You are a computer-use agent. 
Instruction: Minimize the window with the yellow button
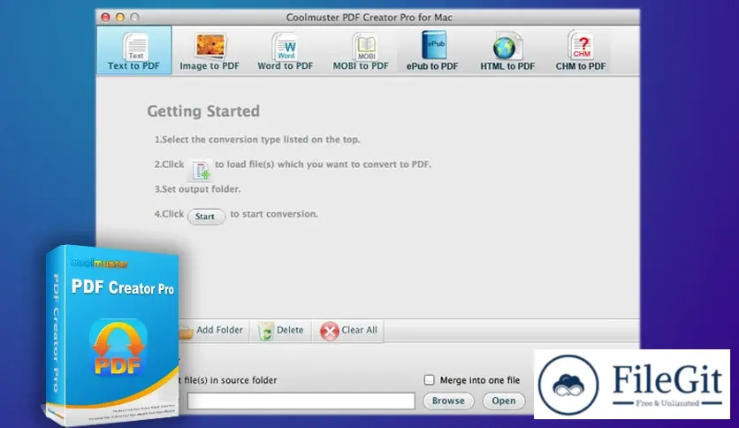click(120, 18)
